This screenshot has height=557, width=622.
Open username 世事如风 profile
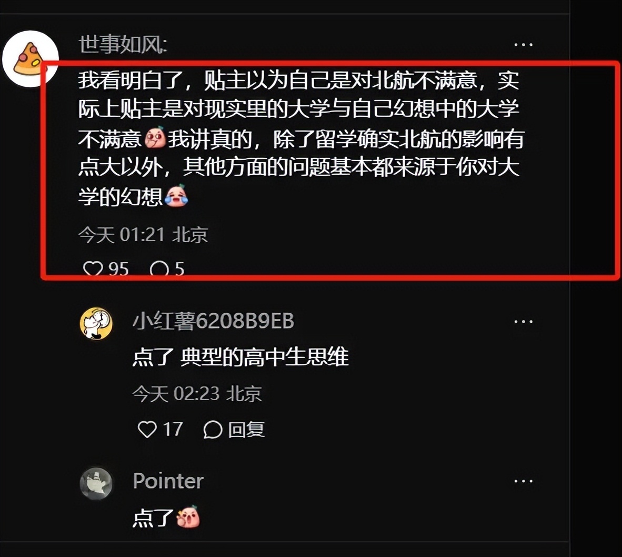pyautogui.click(x=123, y=44)
